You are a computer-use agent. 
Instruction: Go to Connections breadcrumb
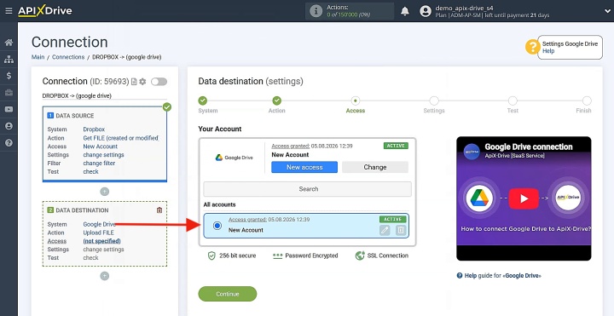coord(68,57)
